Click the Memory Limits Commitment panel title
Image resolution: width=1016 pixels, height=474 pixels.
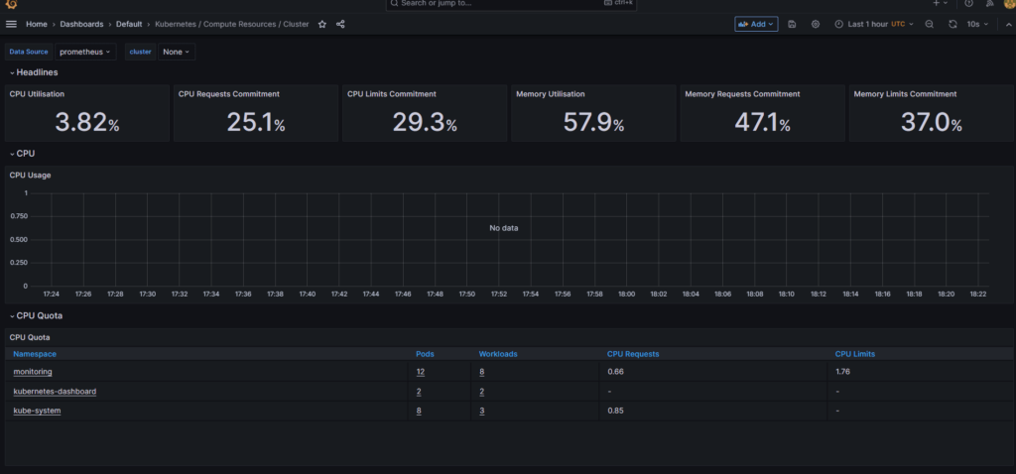[905, 94]
